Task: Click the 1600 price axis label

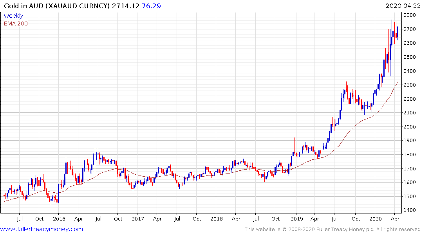Action: click(x=410, y=183)
